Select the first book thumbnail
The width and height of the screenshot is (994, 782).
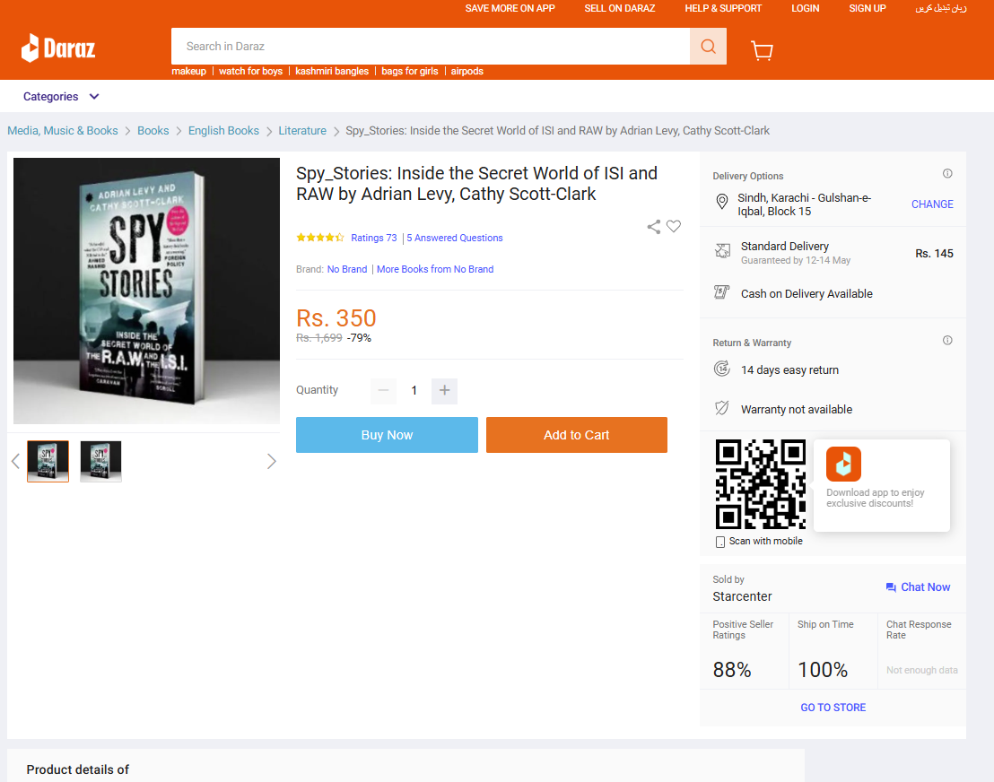click(x=48, y=461)
